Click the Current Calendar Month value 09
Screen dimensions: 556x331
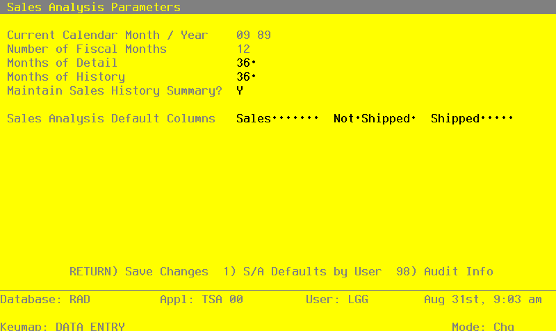click(x=243, y=35)
